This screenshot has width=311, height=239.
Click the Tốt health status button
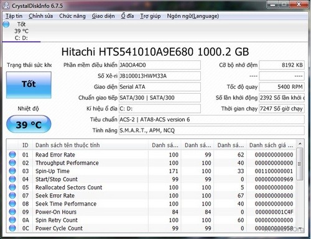29,85
